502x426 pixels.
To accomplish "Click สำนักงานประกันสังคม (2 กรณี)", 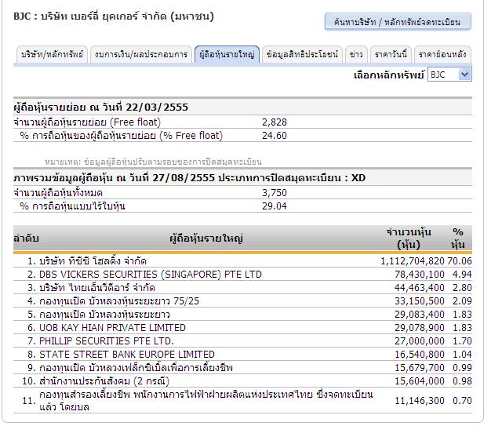I will coord(104,381).
